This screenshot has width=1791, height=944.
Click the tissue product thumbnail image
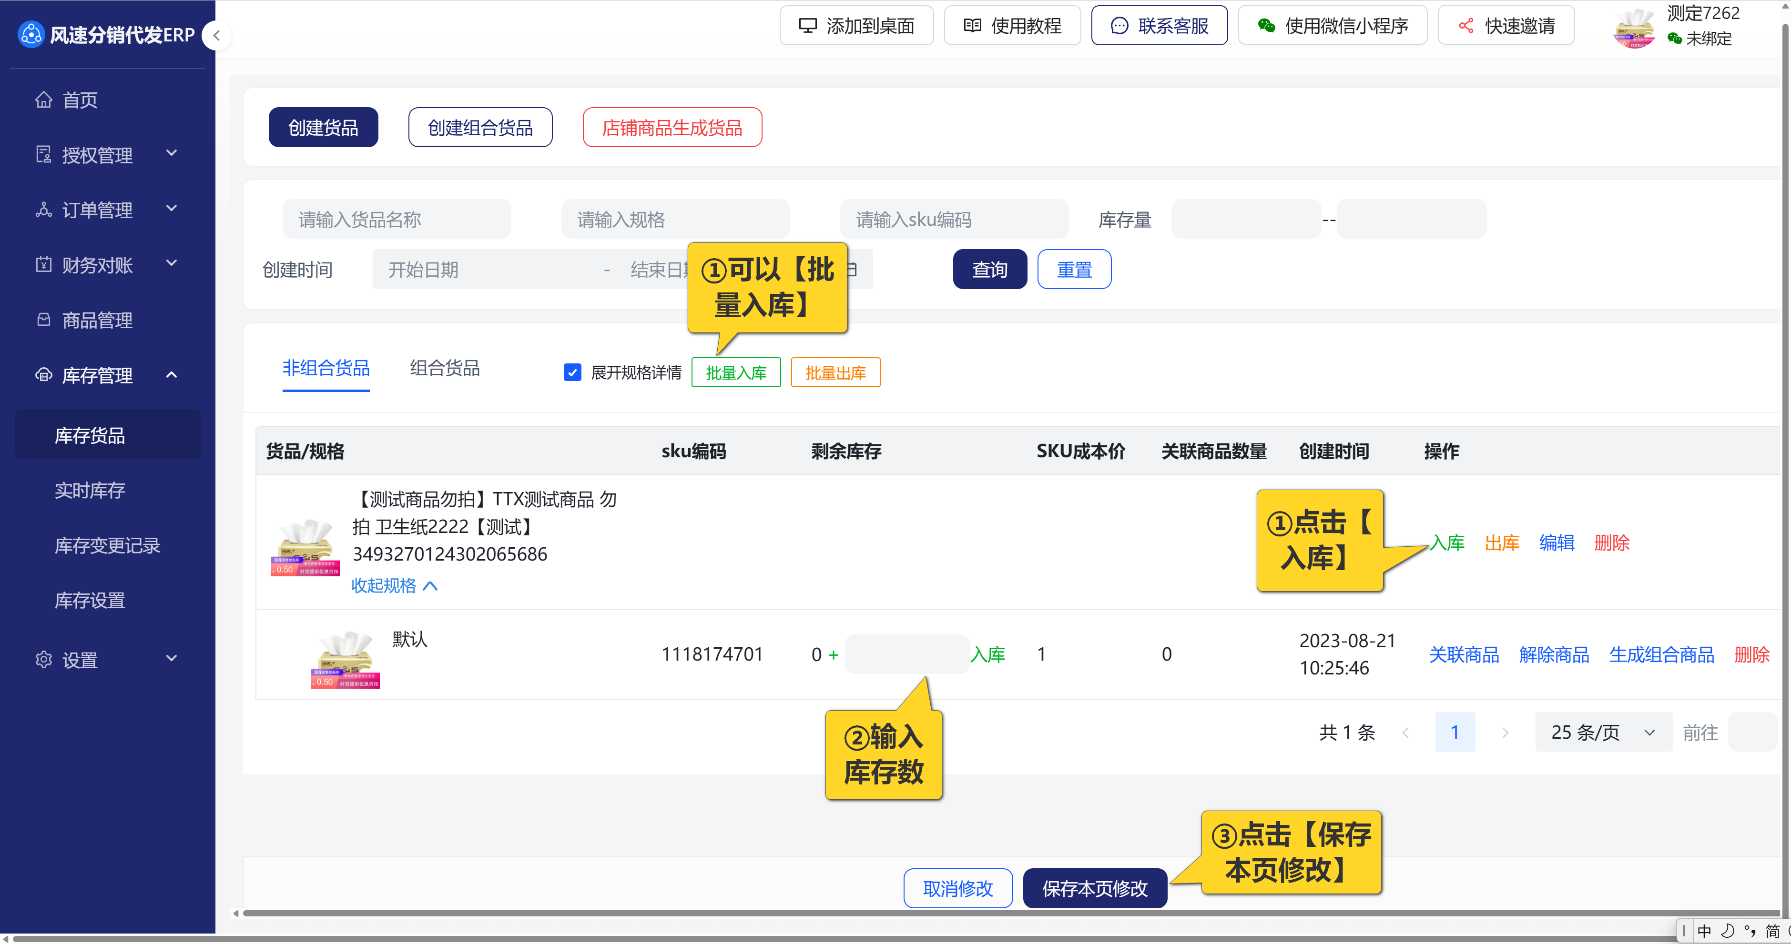coord(305,547)
